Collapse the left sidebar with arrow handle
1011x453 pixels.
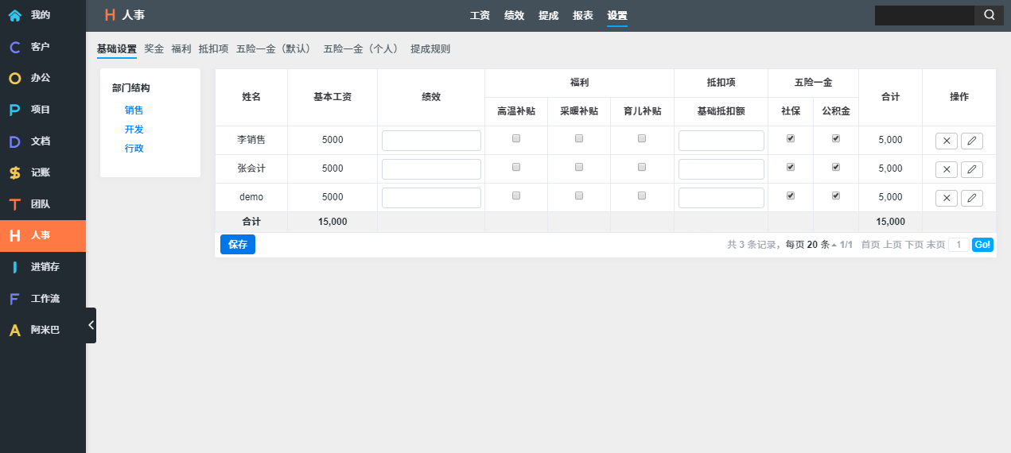point(91,325)
